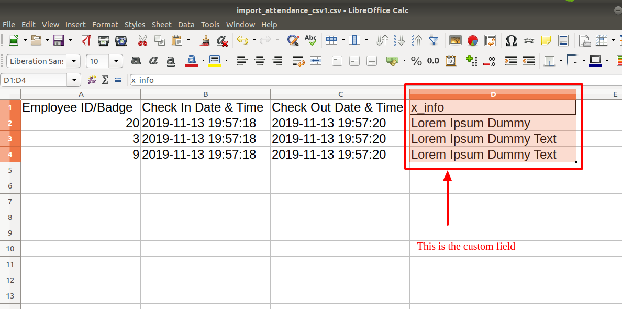Open the Data menu
Viewport: 622px width, 309px height.
(186, 25)
